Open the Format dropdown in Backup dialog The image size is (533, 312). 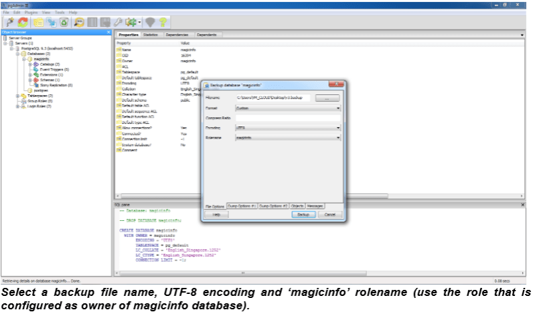(x=288, y=108)
